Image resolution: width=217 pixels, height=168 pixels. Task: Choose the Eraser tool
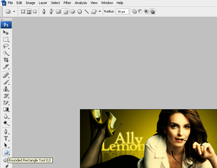pos(6,102)
